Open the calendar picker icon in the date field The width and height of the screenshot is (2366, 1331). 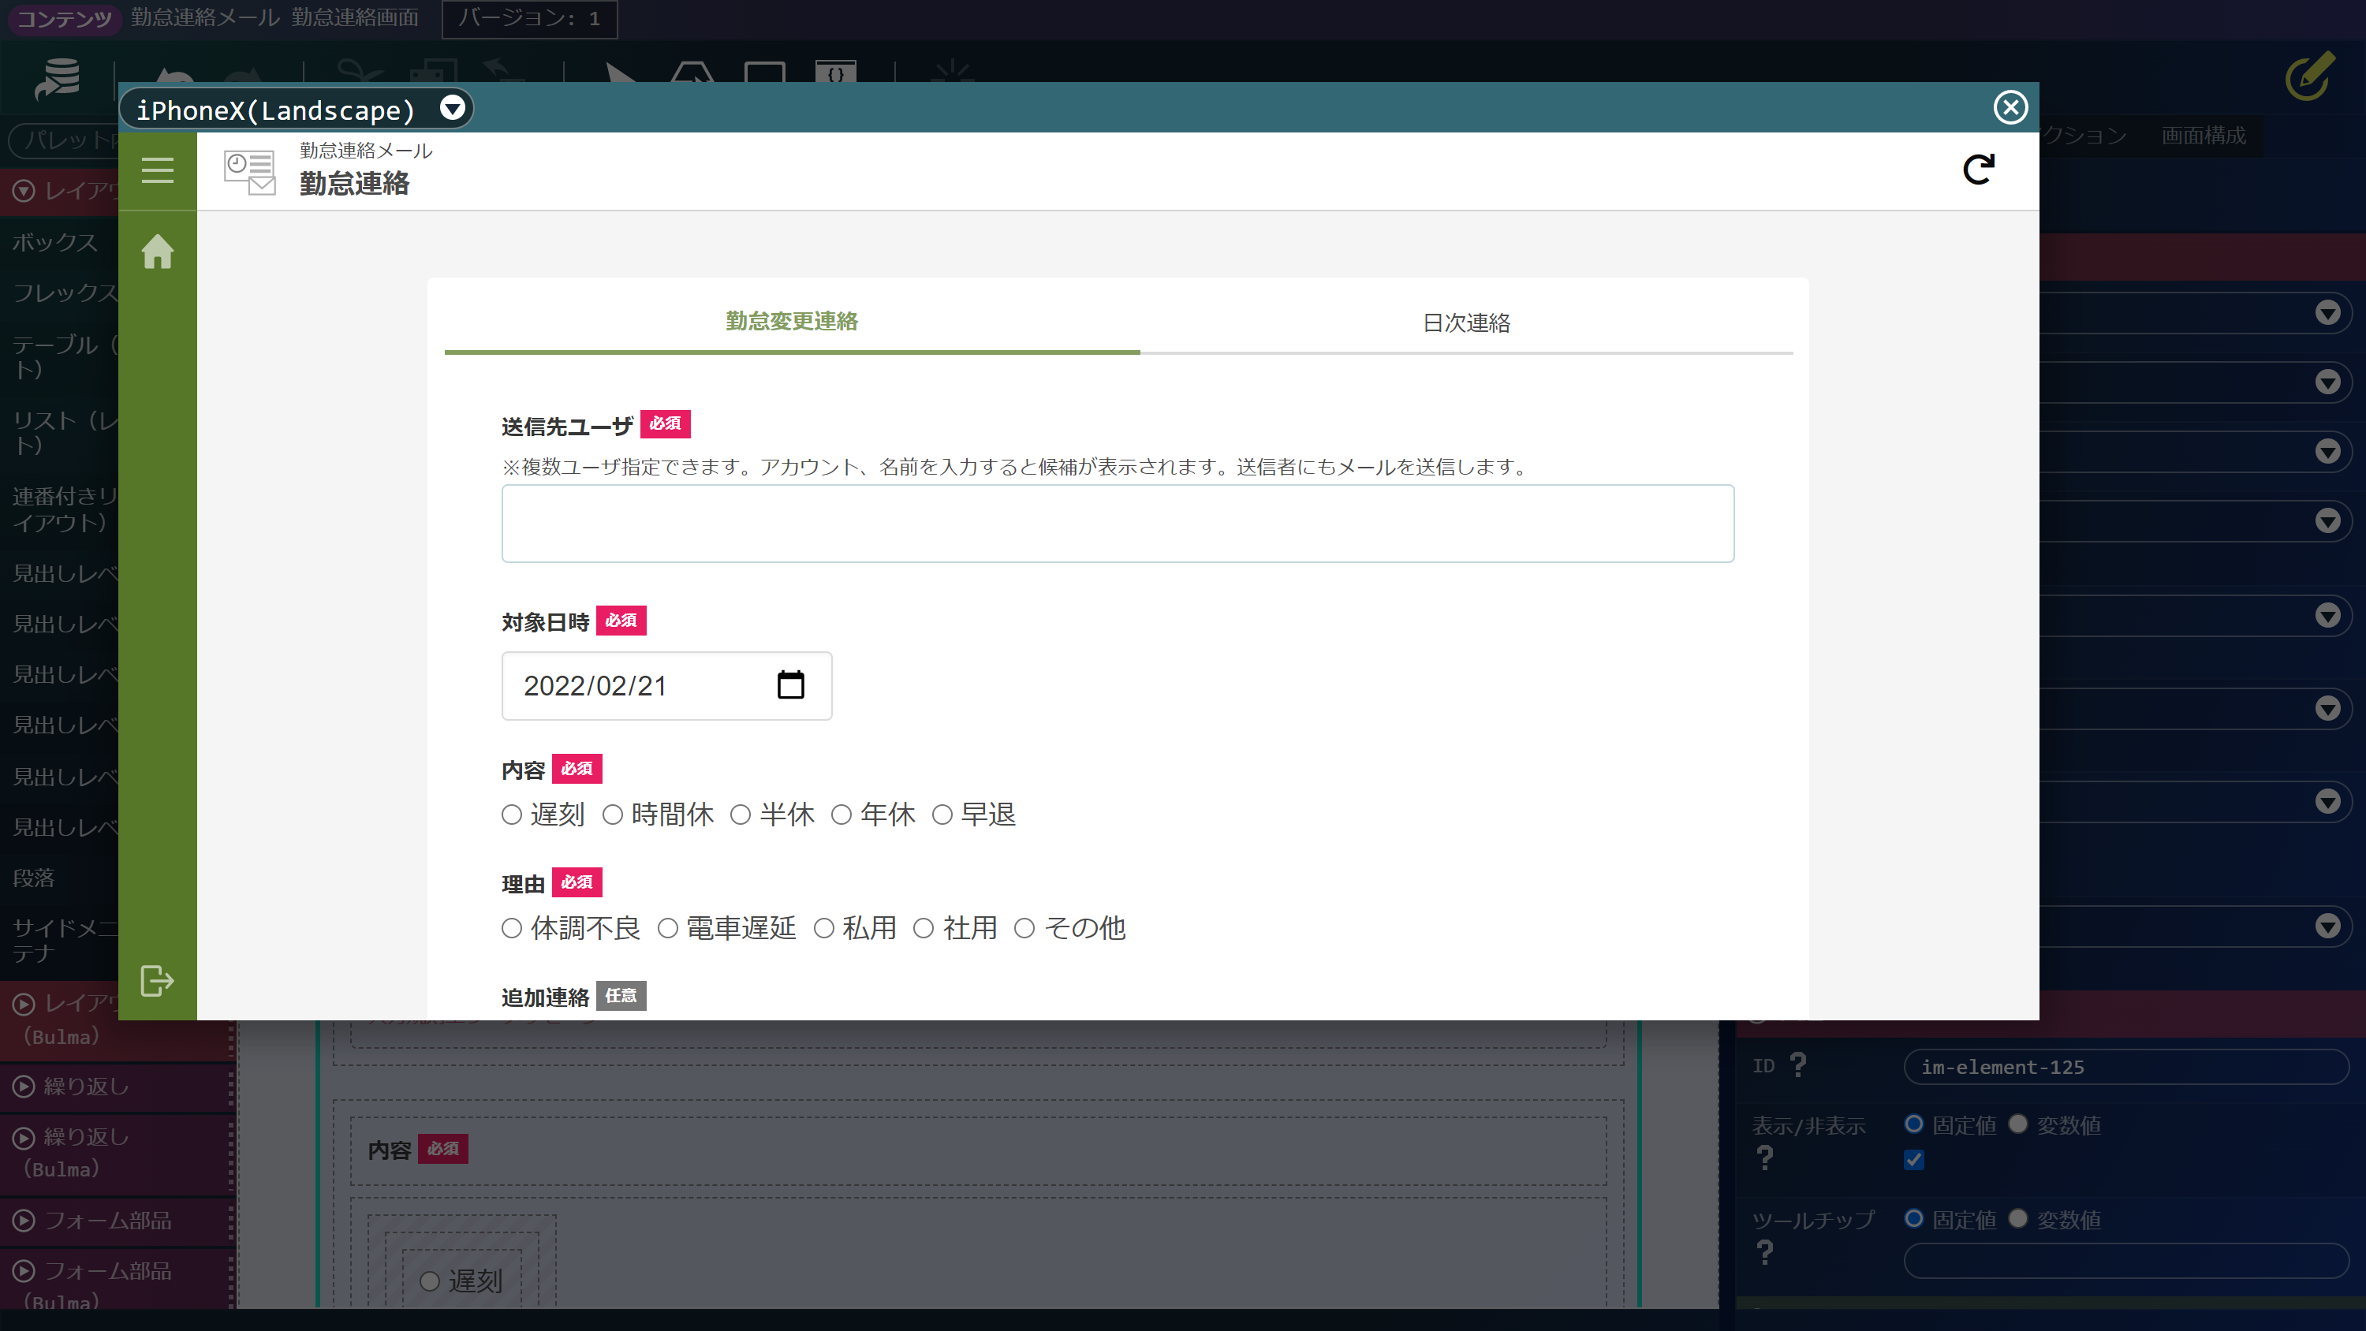(x=791, y=684)
